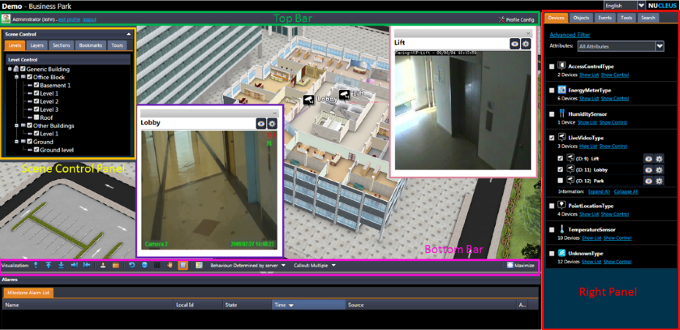Click the down-arrow-to-bar visualization icon
Image resolution: width=680 pixels, height=330 pixels.
pyautogui.click(x=61, y=266)
